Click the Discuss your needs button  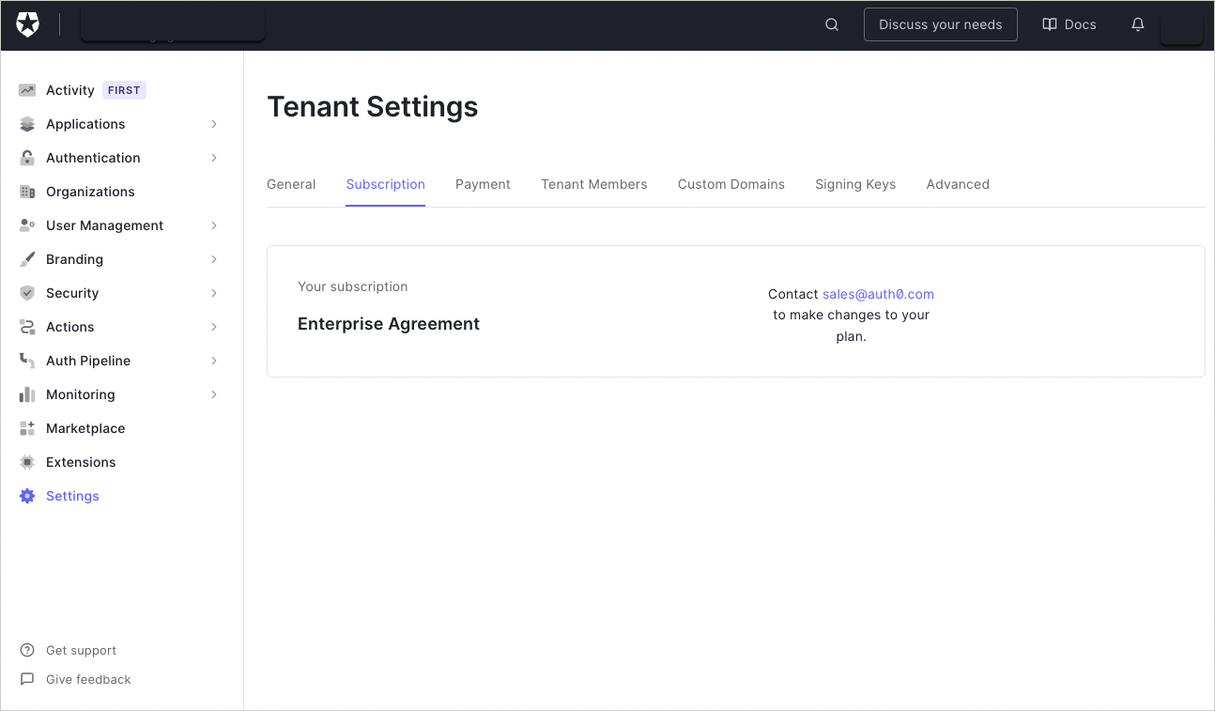pos(940,24)
